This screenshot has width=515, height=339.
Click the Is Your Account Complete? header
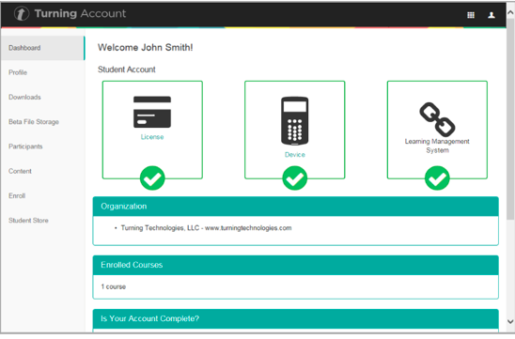[x=296, y=318]
